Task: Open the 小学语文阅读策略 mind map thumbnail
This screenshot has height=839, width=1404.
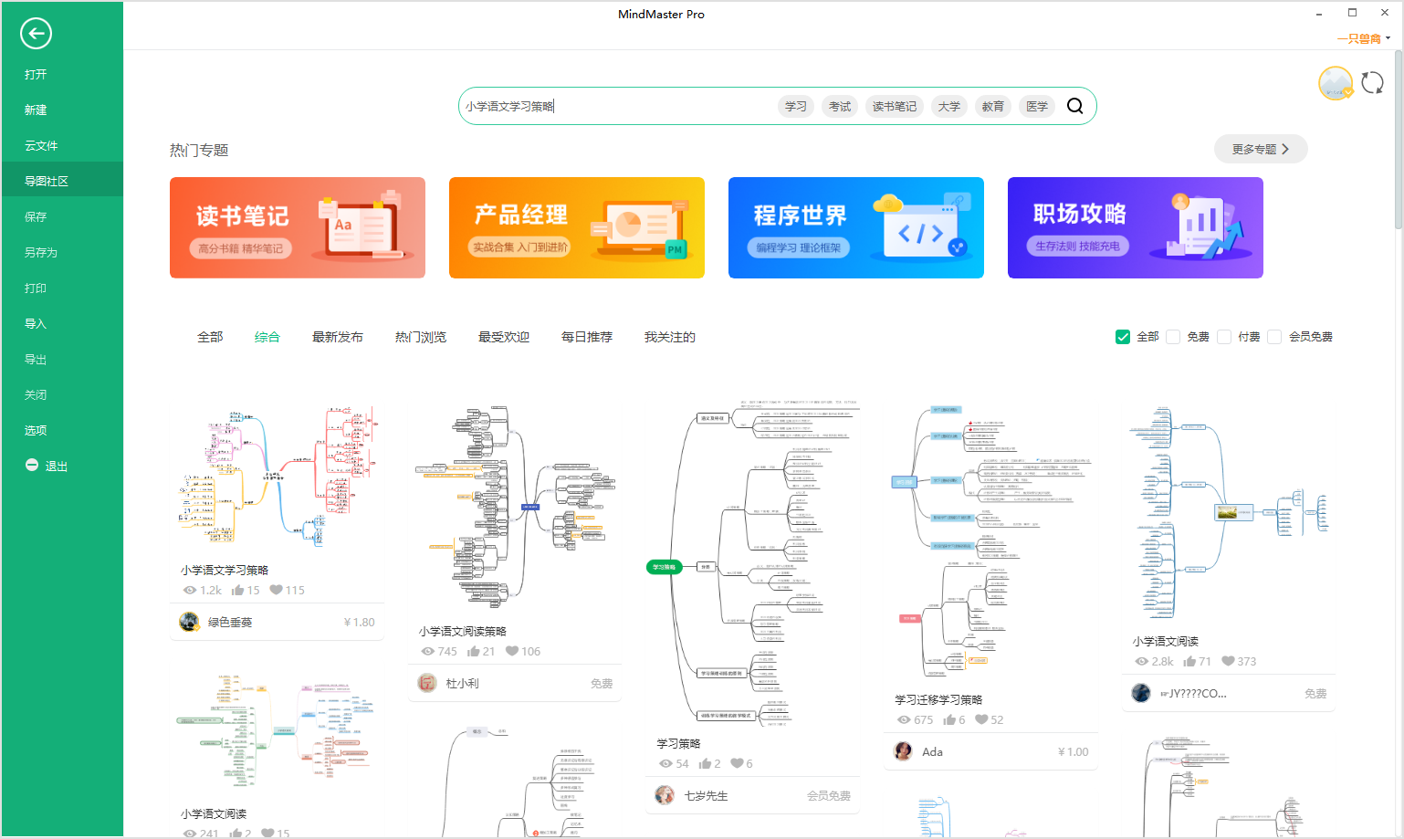Action: pos(516,508)
